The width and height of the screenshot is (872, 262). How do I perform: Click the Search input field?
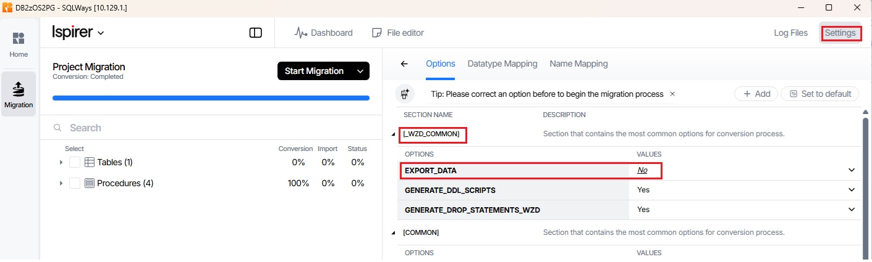210,128
